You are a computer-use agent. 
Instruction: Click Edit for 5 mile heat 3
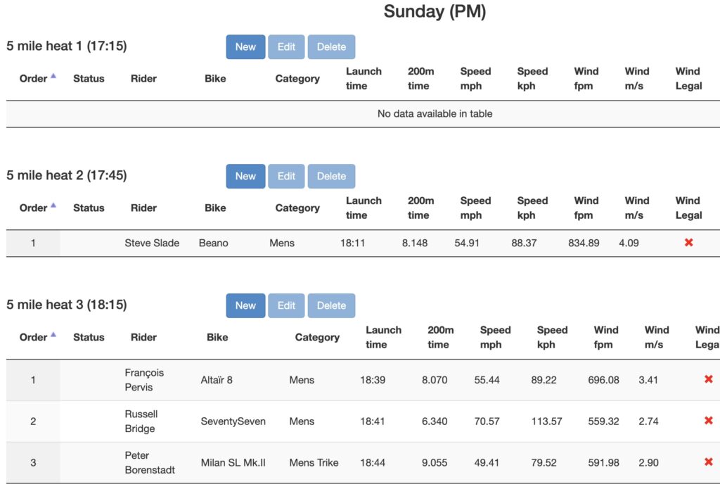coord(286,305)
